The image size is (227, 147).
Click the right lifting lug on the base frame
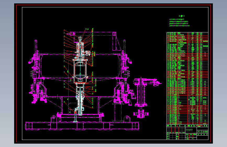point(127,119)
